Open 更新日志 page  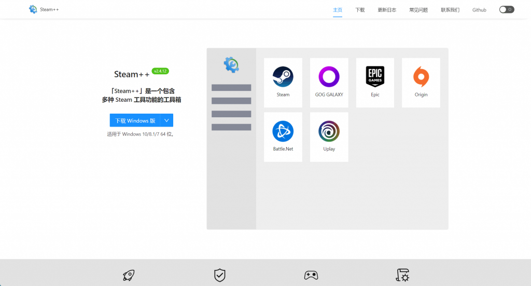[x=387, y=10]
